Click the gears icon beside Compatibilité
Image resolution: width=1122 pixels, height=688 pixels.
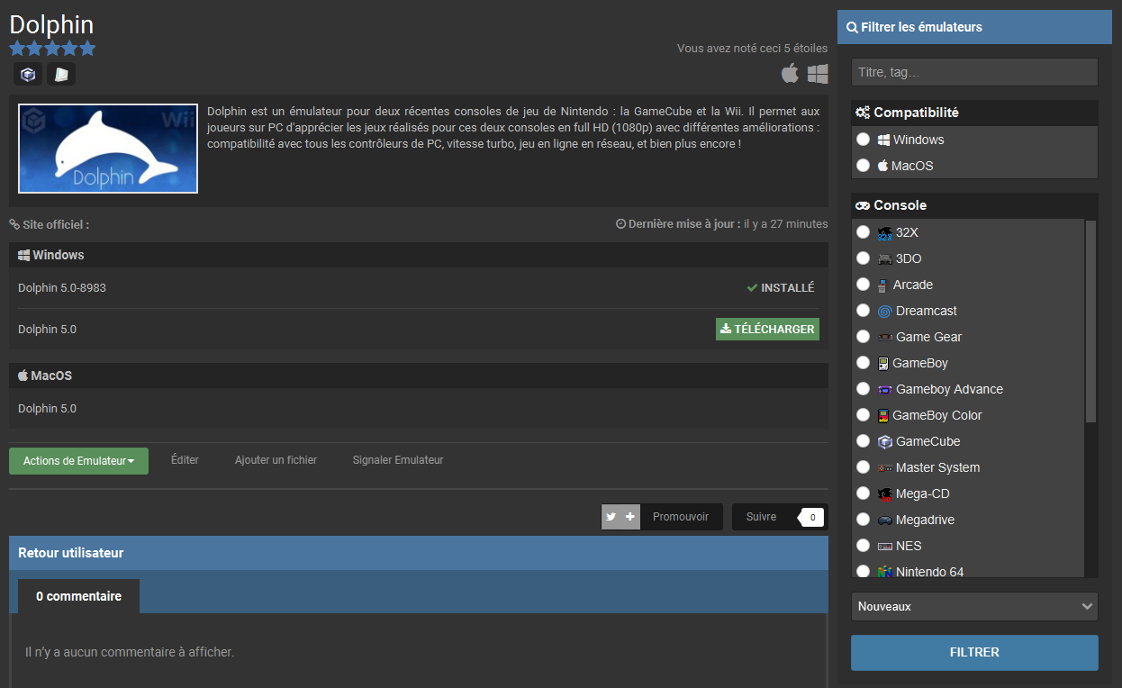863,113
